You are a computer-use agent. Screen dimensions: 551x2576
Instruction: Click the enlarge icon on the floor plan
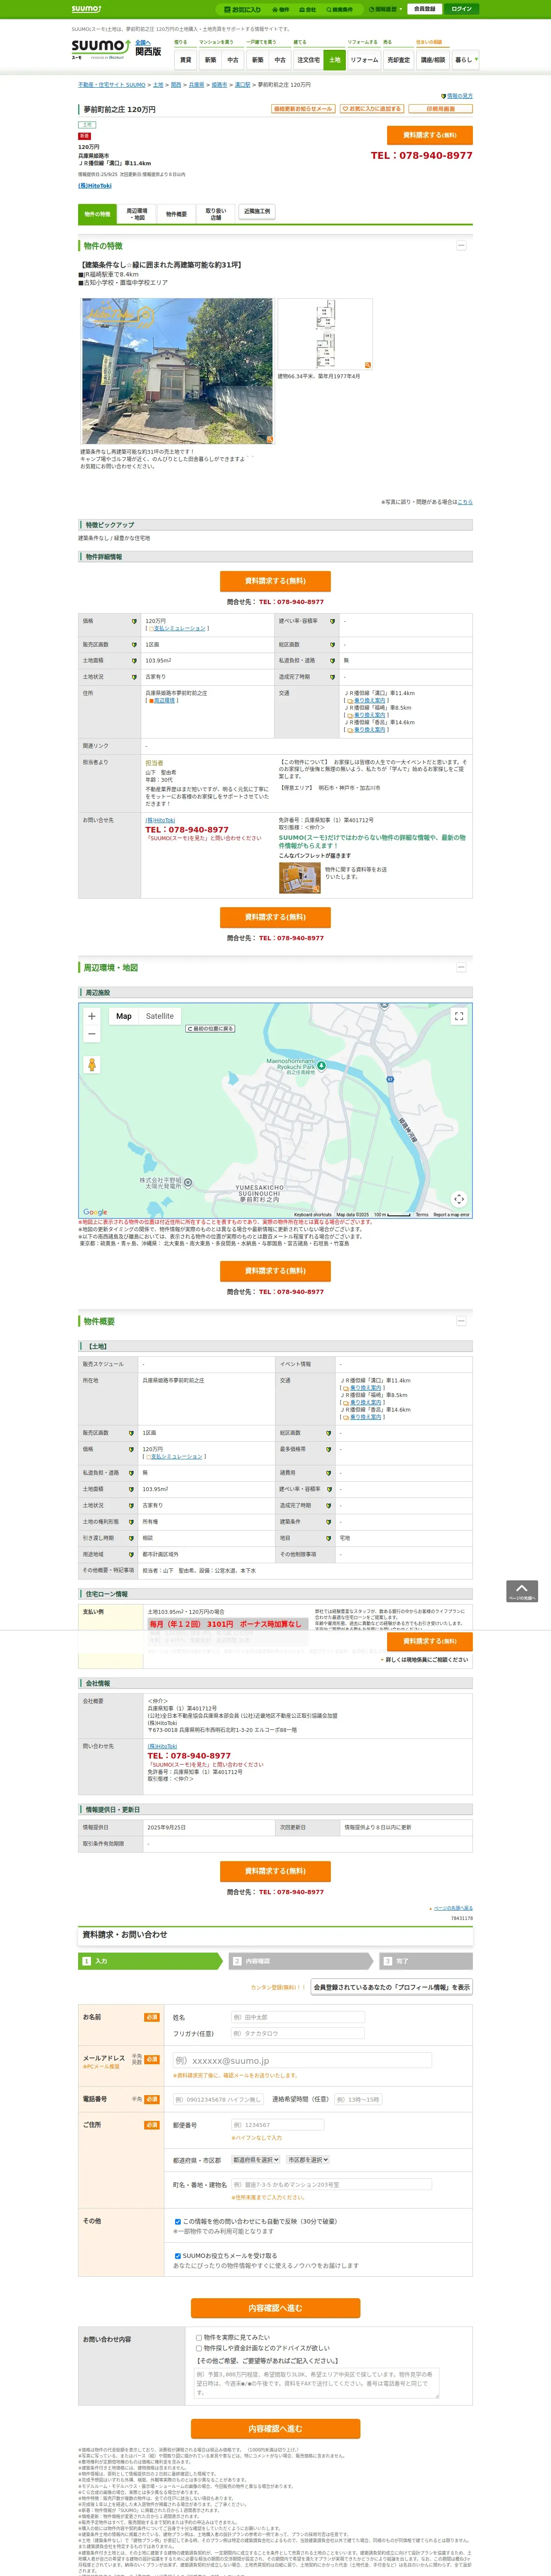pyautogui.click(x=368, y=365)
